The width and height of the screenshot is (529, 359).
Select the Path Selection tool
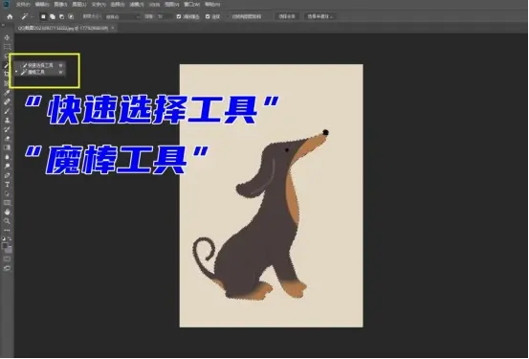(x=7, y=193)
